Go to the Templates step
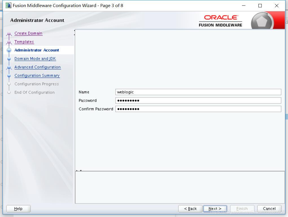The height and width of the screenshot is (217, 288). (x=24, y=42)
